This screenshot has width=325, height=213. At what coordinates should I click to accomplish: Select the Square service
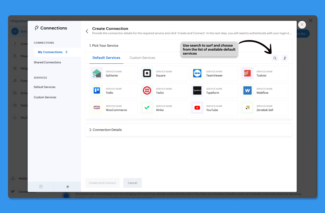(x=164, y=74)
